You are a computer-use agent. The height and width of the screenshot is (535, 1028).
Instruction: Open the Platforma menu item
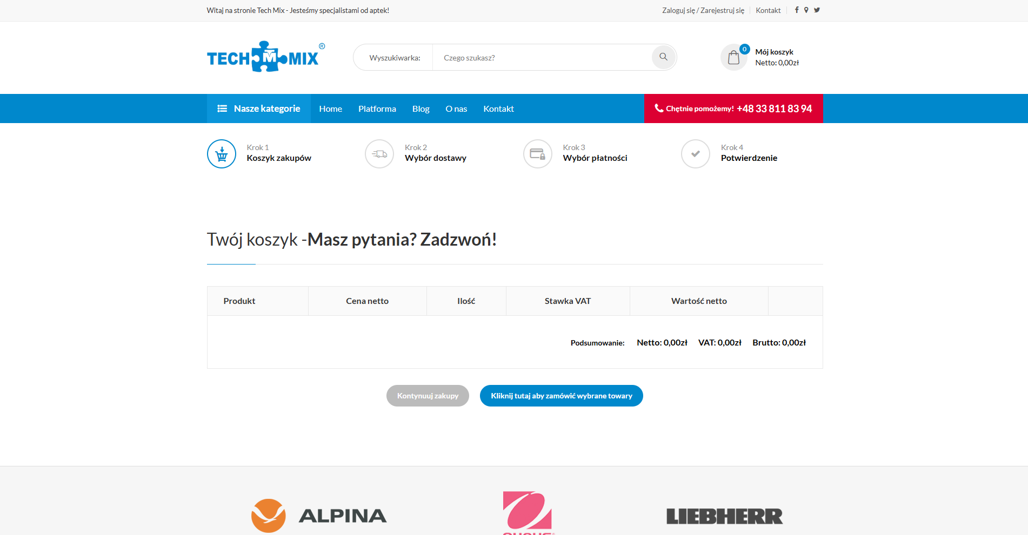(x=377, y=109)
